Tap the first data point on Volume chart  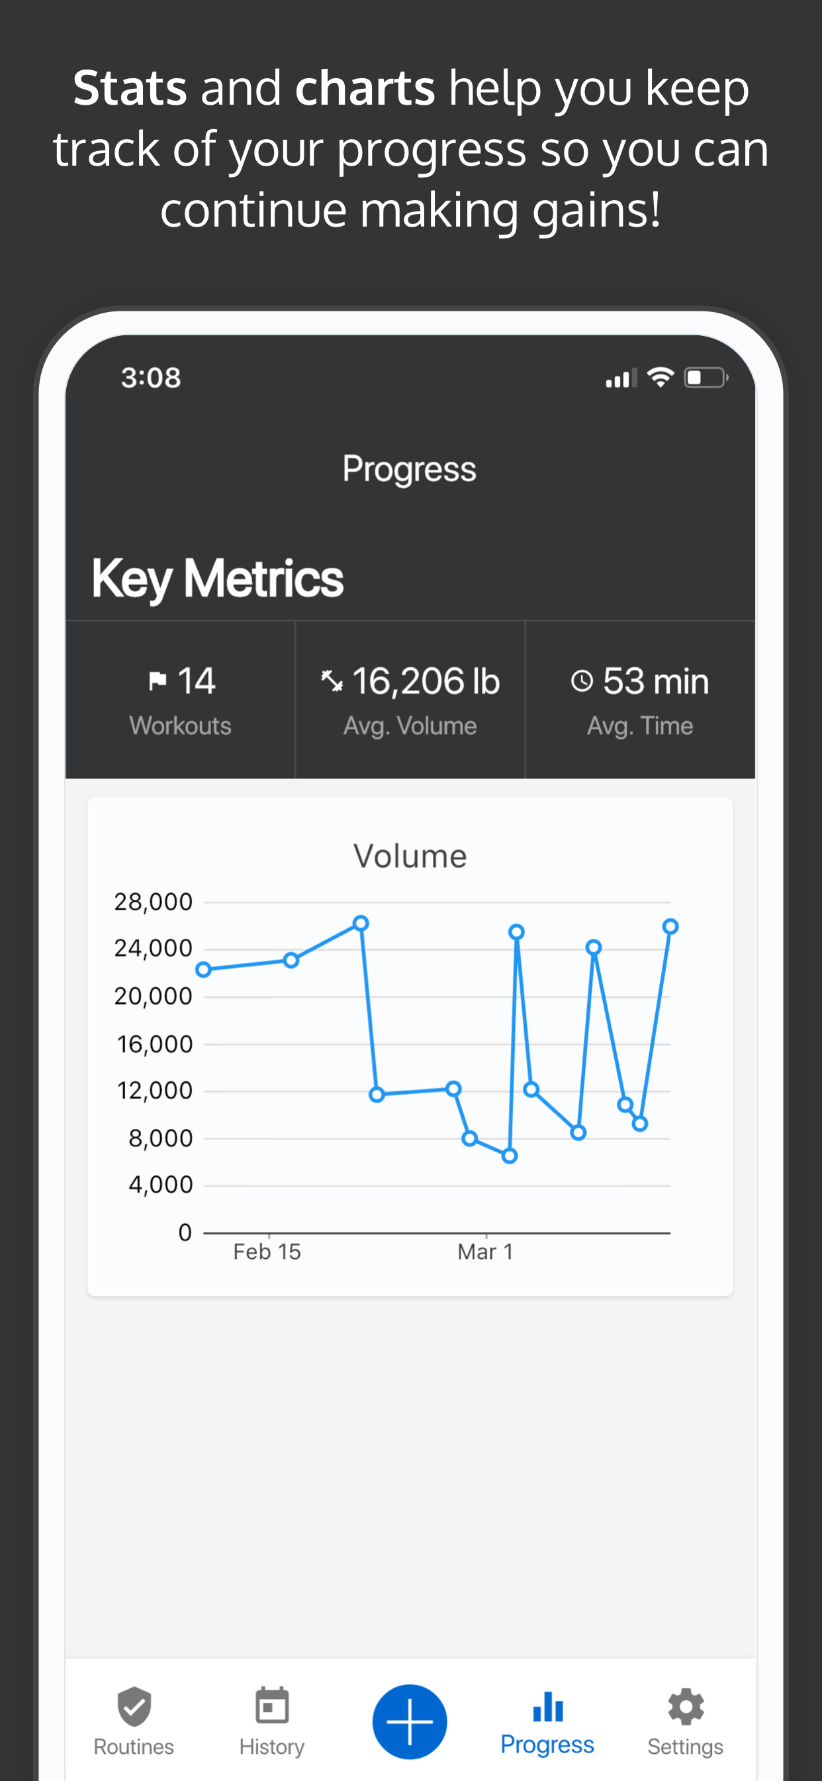coord(203,970)
